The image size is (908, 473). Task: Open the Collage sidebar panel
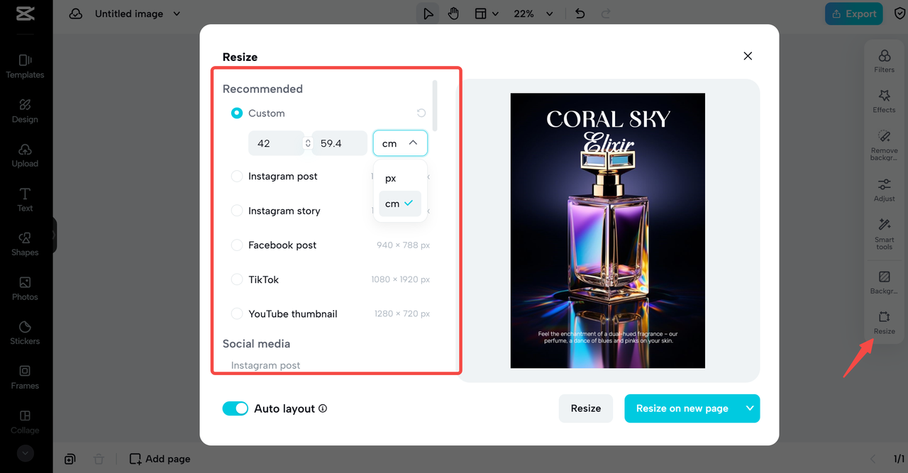pyautogui.click(x=25, y=421)
